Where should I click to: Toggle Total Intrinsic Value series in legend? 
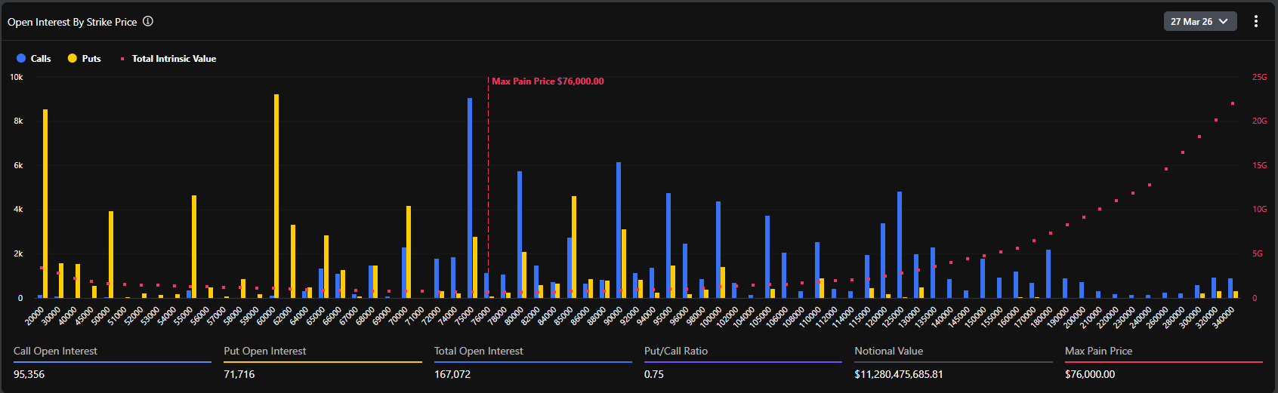point(168,58)
